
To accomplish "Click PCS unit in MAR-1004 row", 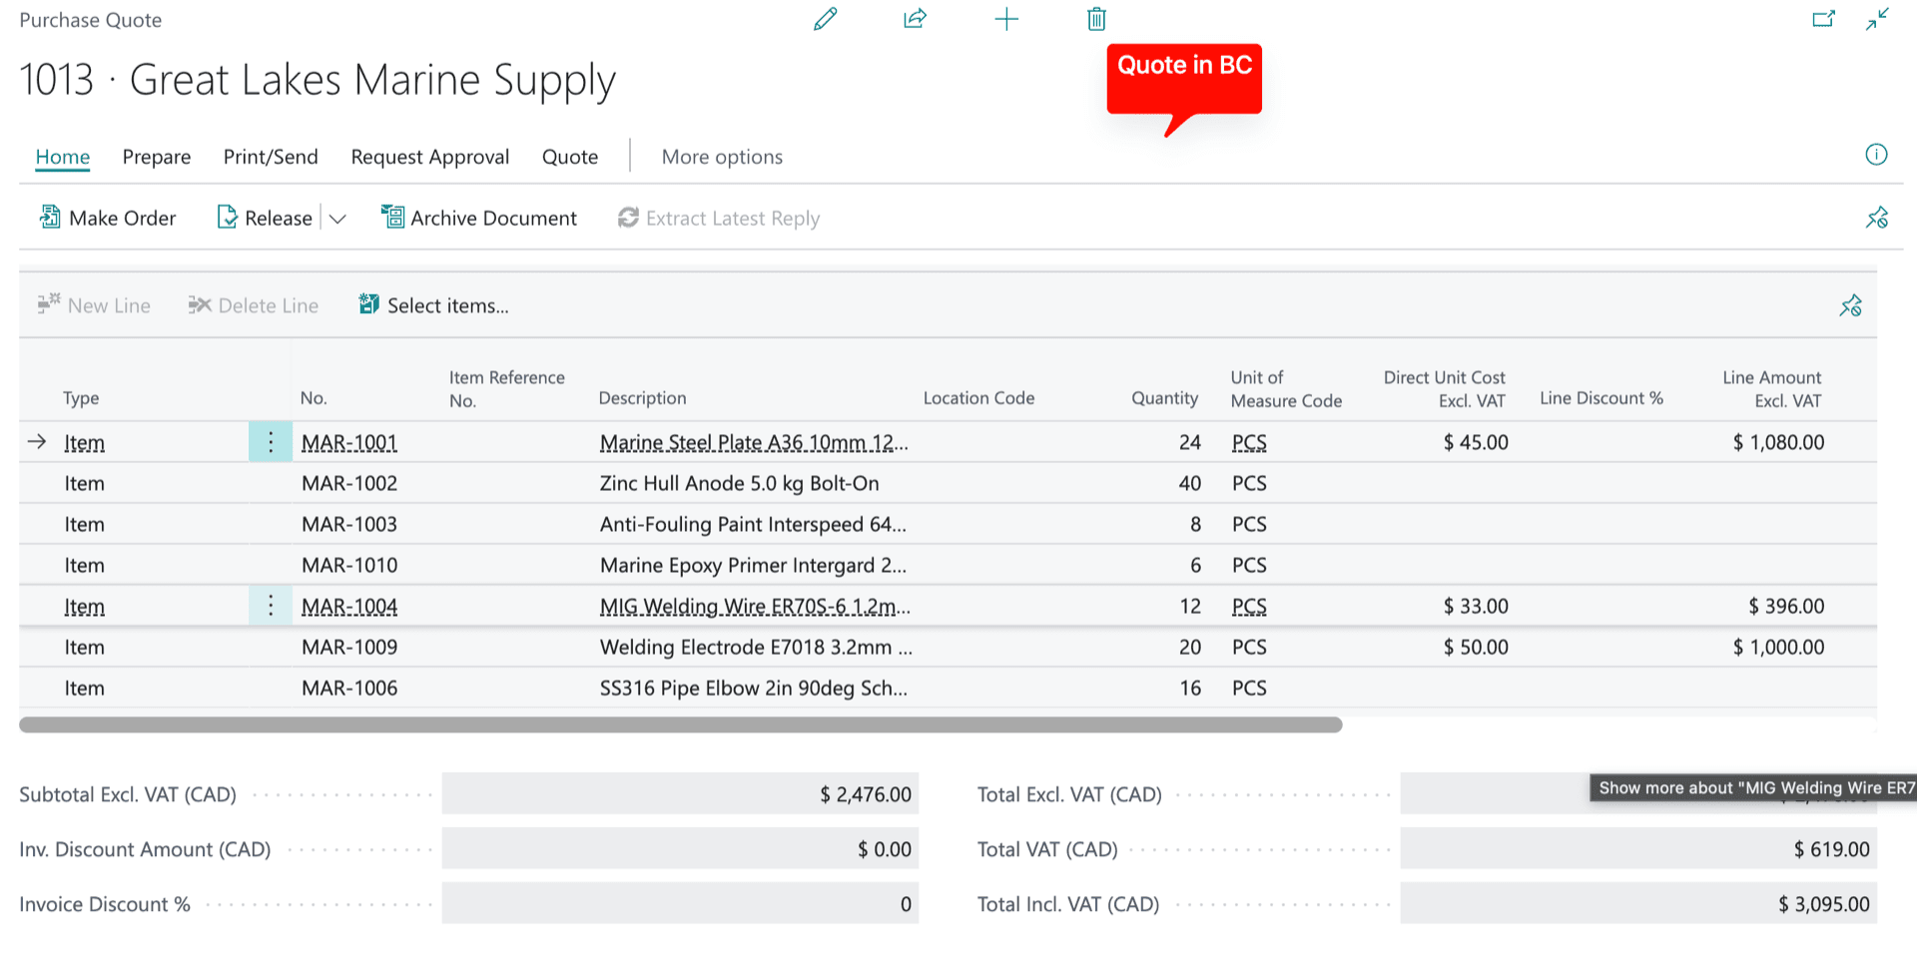I will 1249,606.
